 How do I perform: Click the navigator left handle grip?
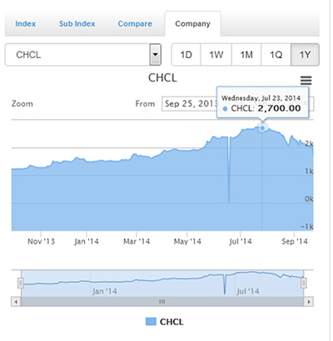pos(21,283)
